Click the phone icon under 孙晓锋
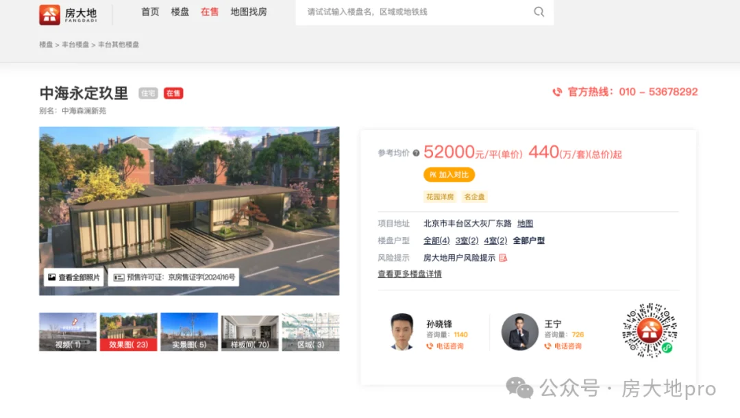Viewport: 740px width, 418px height. coord(430,346)
